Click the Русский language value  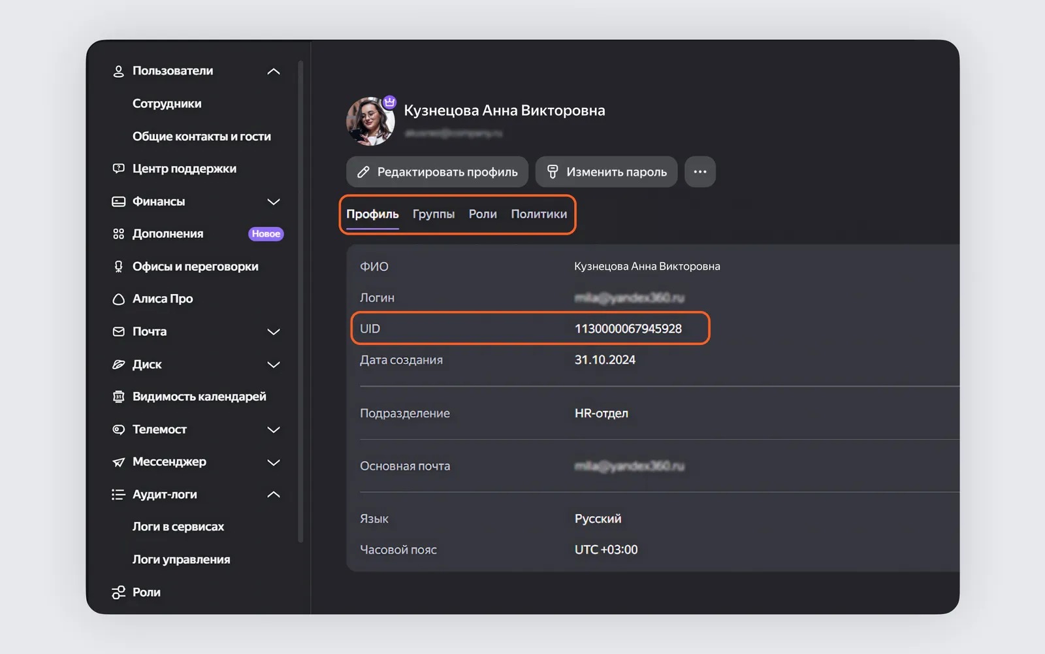click(x=598, y=519)
